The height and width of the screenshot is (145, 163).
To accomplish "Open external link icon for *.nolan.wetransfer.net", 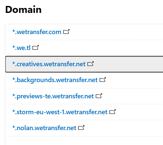I will pos(81,128).
